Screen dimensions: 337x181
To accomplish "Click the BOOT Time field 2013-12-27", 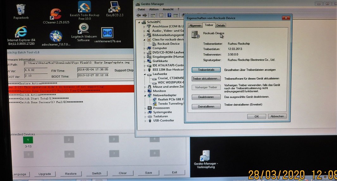I will tap(93, 75).
